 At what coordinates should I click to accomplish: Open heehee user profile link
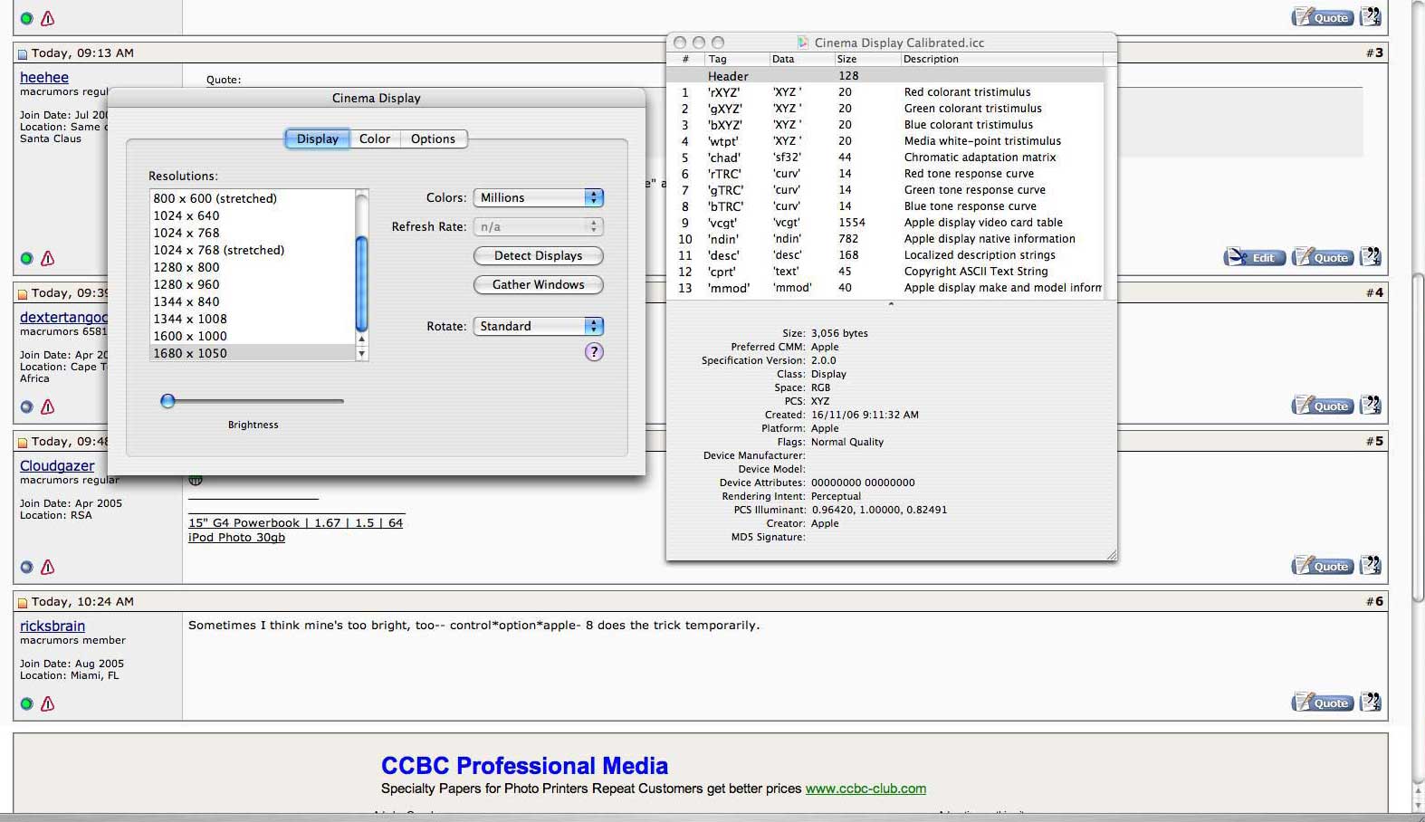pos(44,78)
